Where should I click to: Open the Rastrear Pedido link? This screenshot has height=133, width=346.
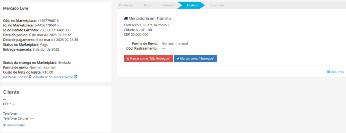point(16,77)
